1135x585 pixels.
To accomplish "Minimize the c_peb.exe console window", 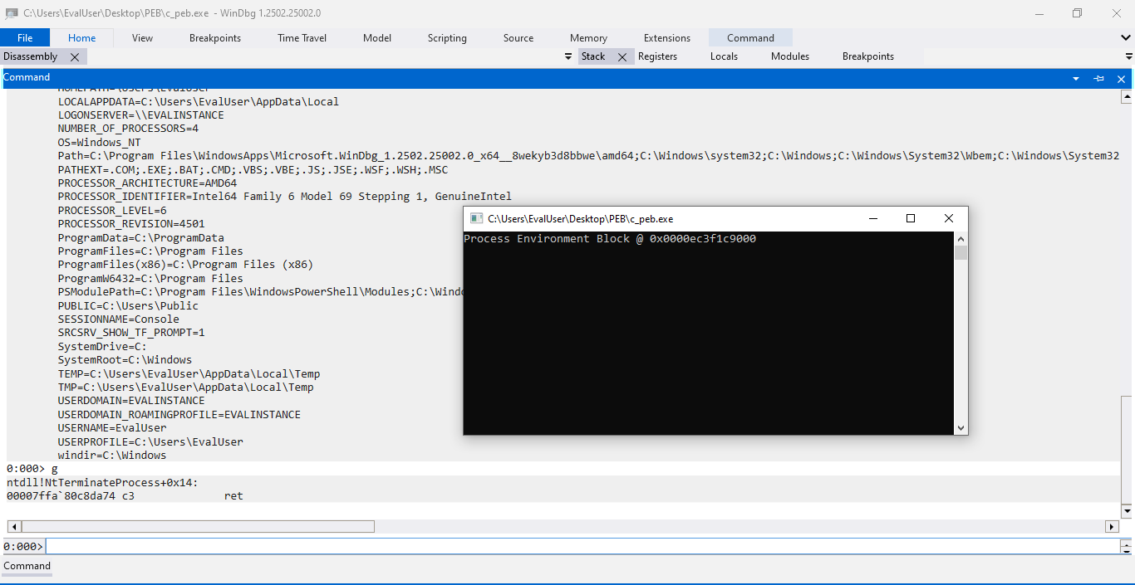I will click(872, 218).
